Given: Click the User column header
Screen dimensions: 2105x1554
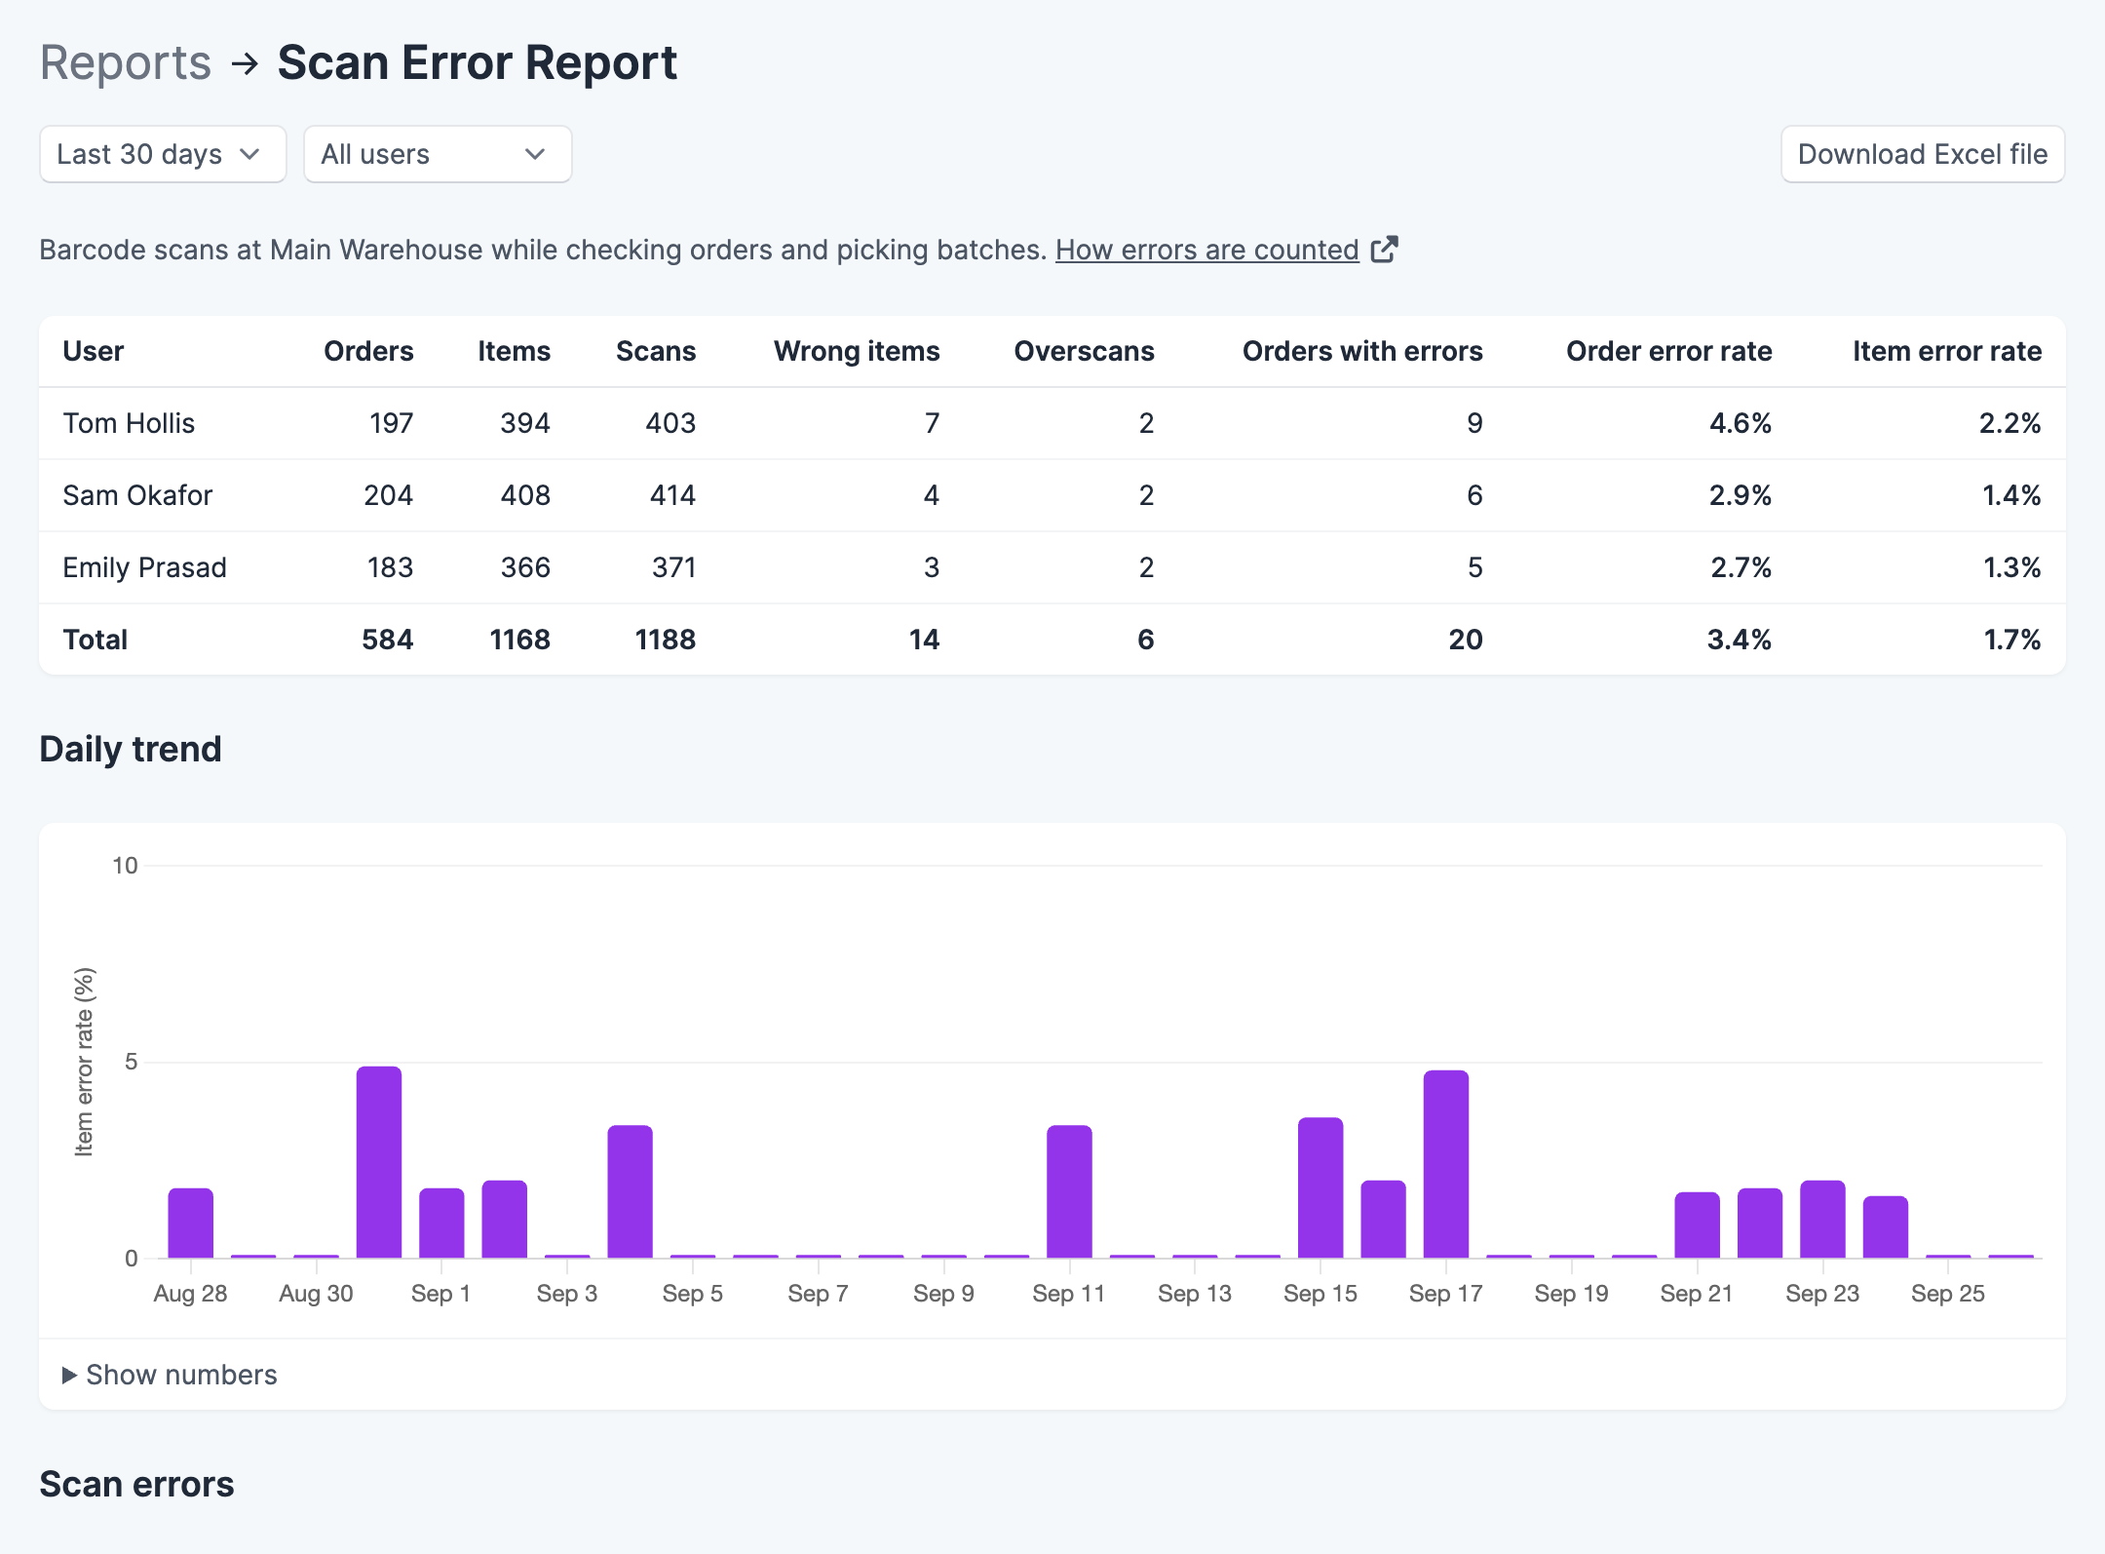Looking at the screenshot, I should coord(94,351).
